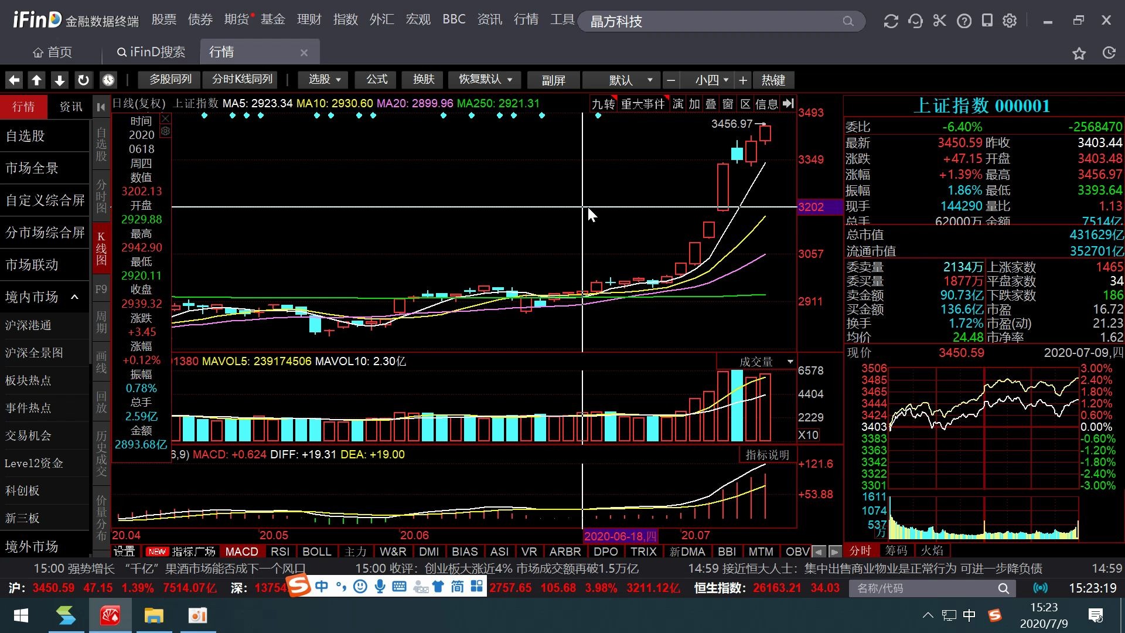Click the 副屏 button

pos(554,80)
